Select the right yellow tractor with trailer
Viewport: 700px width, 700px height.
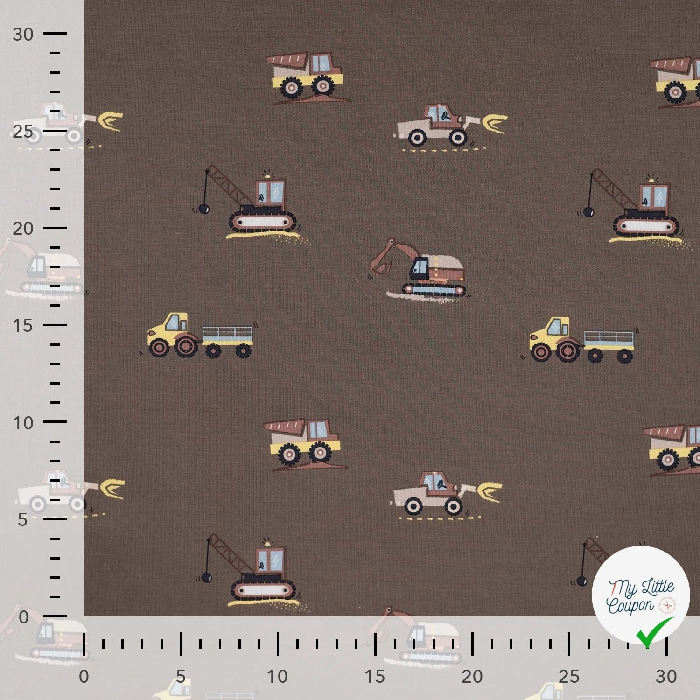[582, 340]
